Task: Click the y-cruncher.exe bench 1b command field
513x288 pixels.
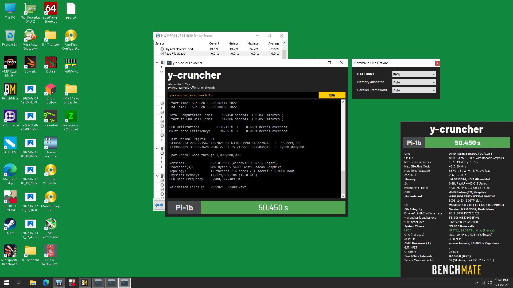Action: tap(243, 95)
